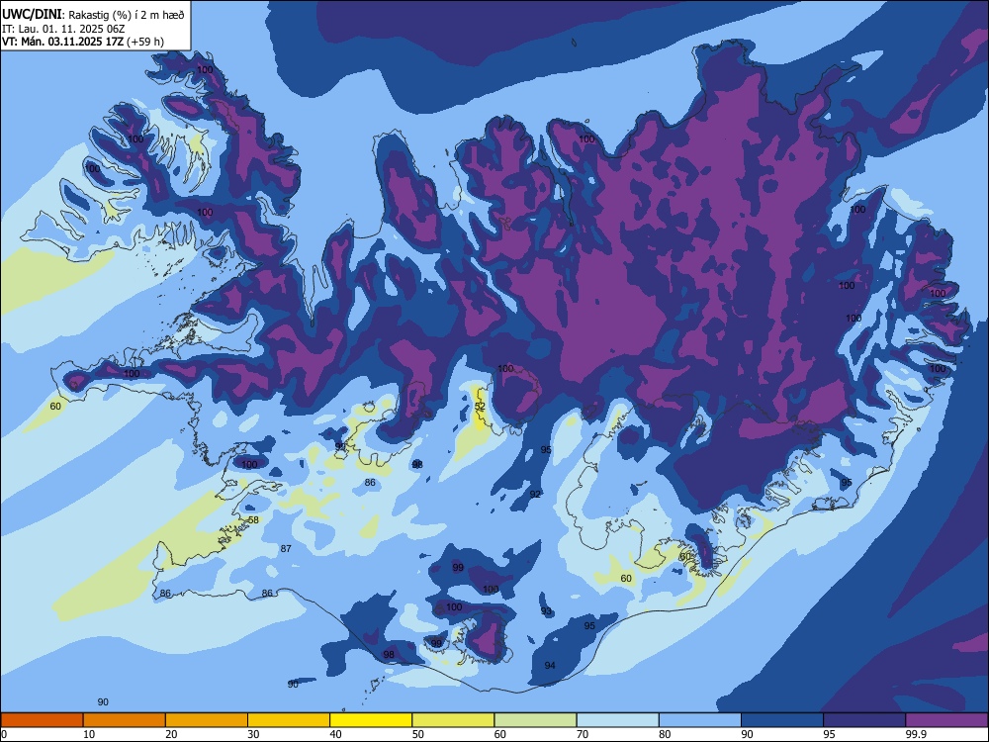Click the "94" humidity value on the map
The height and width of the screenshot is (742, 989).
click(x=550, y=666)
